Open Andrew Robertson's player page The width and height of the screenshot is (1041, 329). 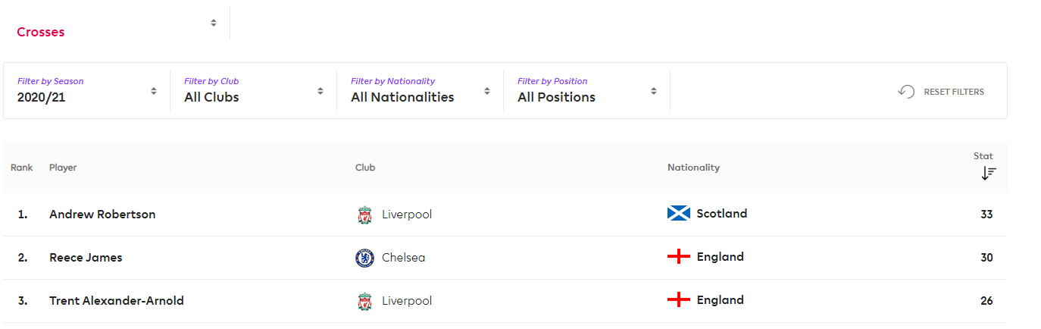click(102, 215)
